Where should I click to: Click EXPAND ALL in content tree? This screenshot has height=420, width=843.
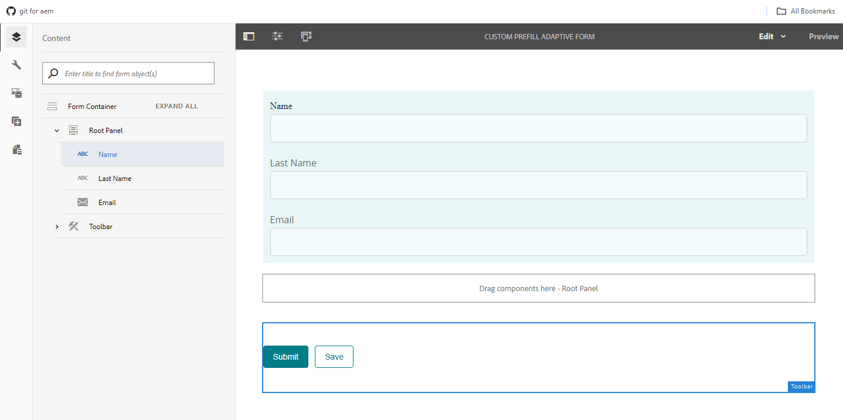(x=176, y=107)
